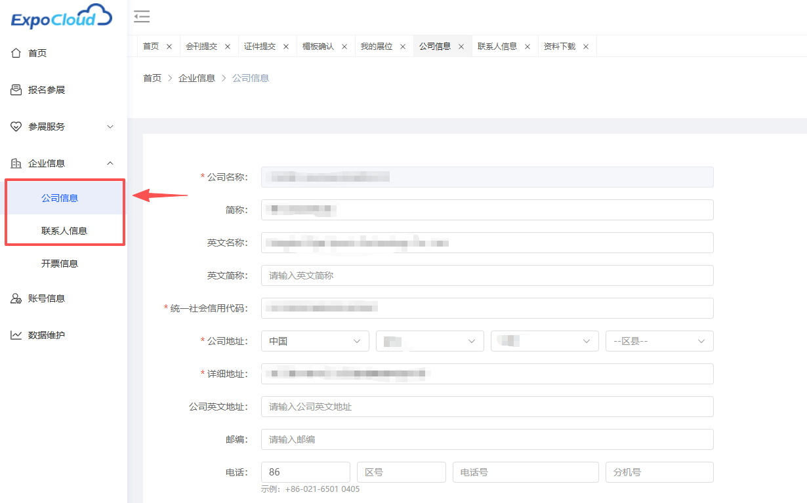Click the 账号信息 user icon
The width and height of the screenshot is (807, 503).
click(x=16, y=298)
